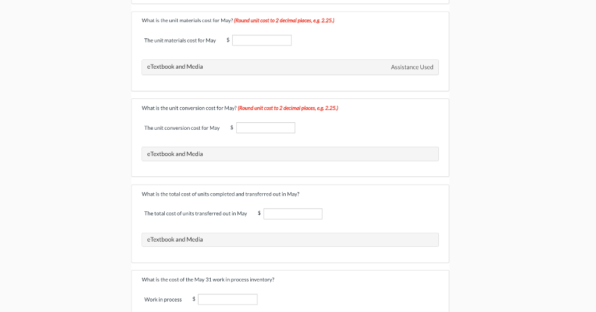Click the dollar sign beside unit materials cost

(228, 40)
